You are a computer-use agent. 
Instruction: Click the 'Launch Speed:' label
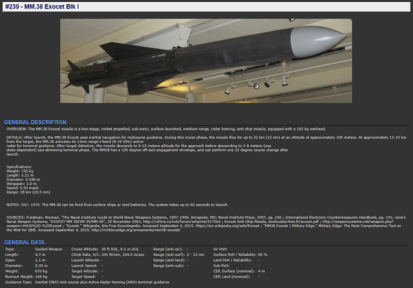[x=84, y=266]
